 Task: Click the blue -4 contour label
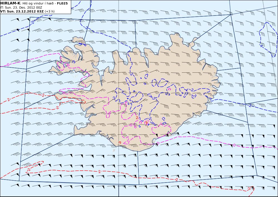tap(261, 46)
